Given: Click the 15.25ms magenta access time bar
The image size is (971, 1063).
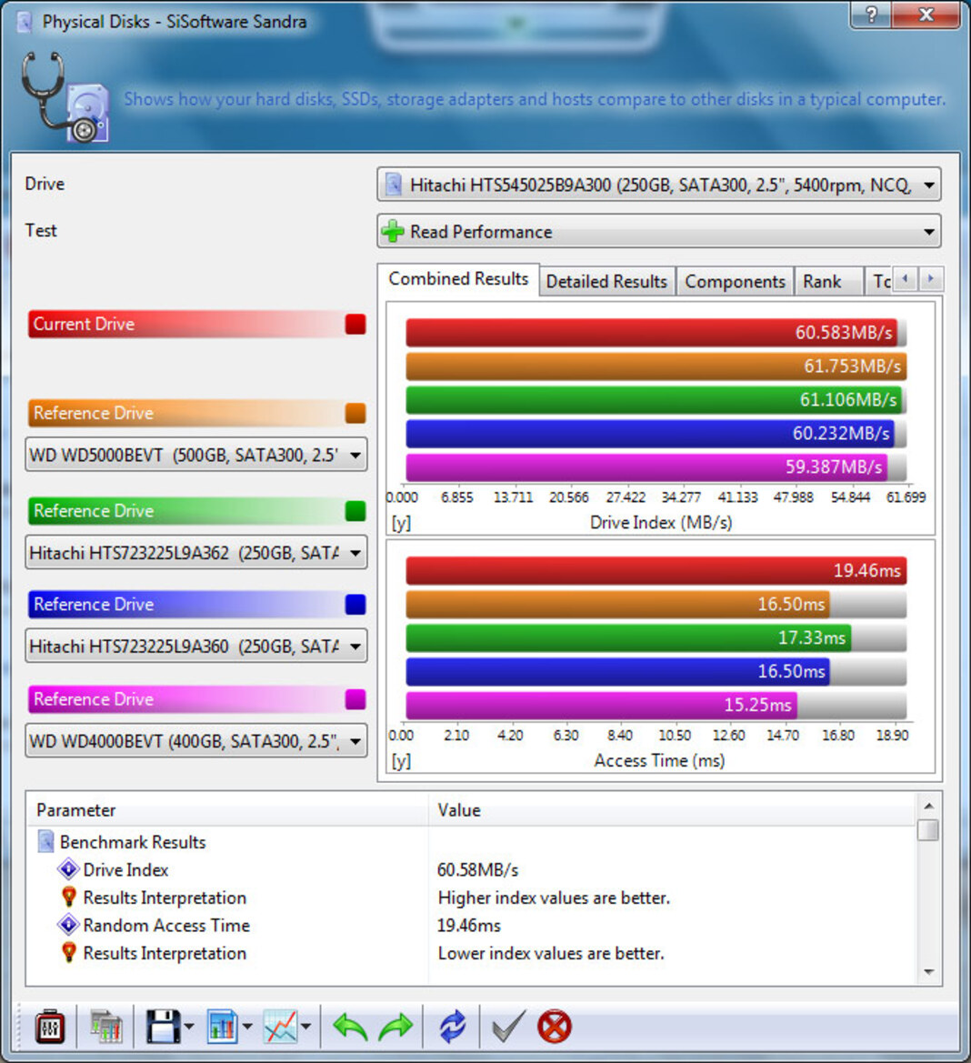Looking at the screenshot, I should 601,705.
